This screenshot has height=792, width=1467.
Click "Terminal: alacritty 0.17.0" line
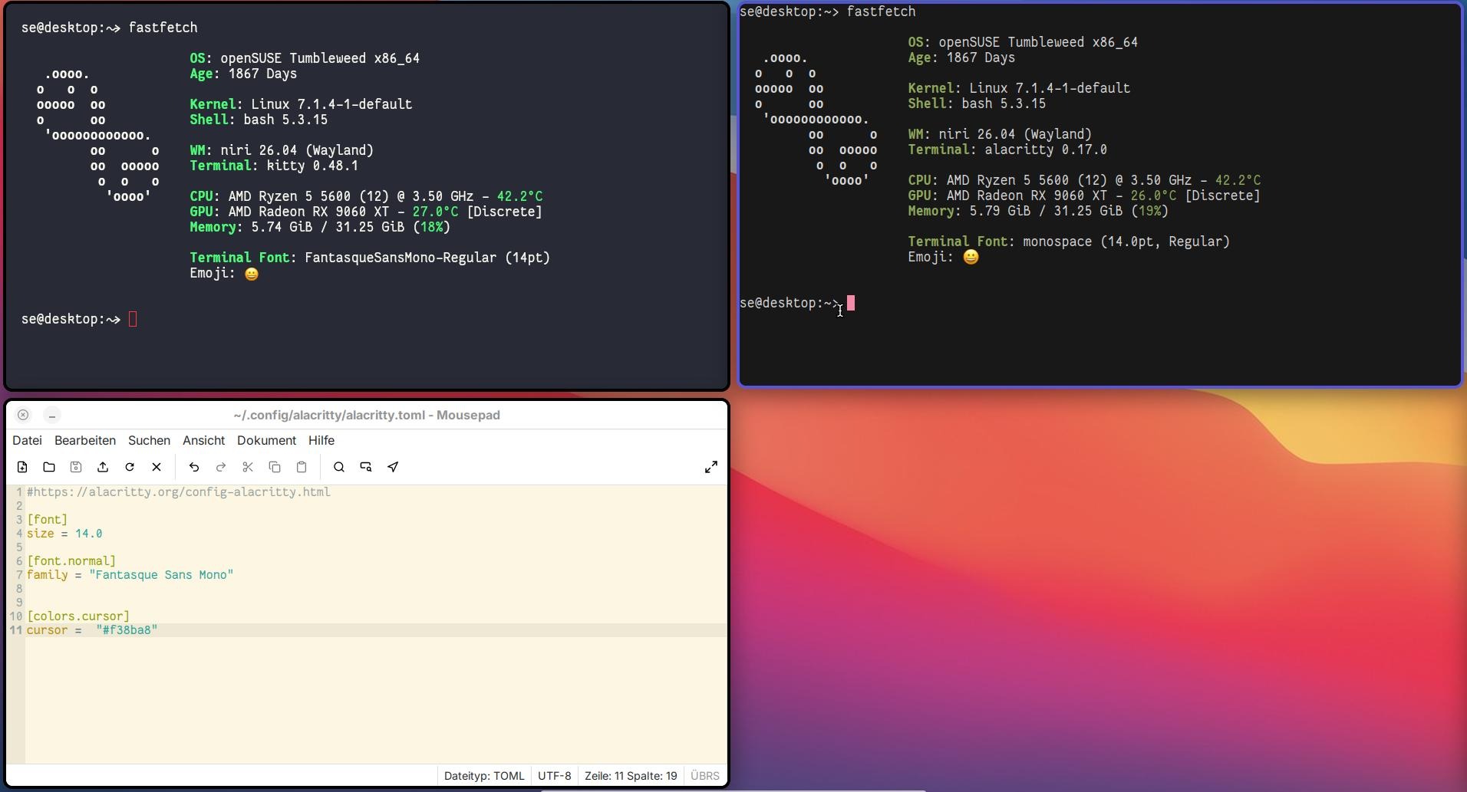point(1007,150)
